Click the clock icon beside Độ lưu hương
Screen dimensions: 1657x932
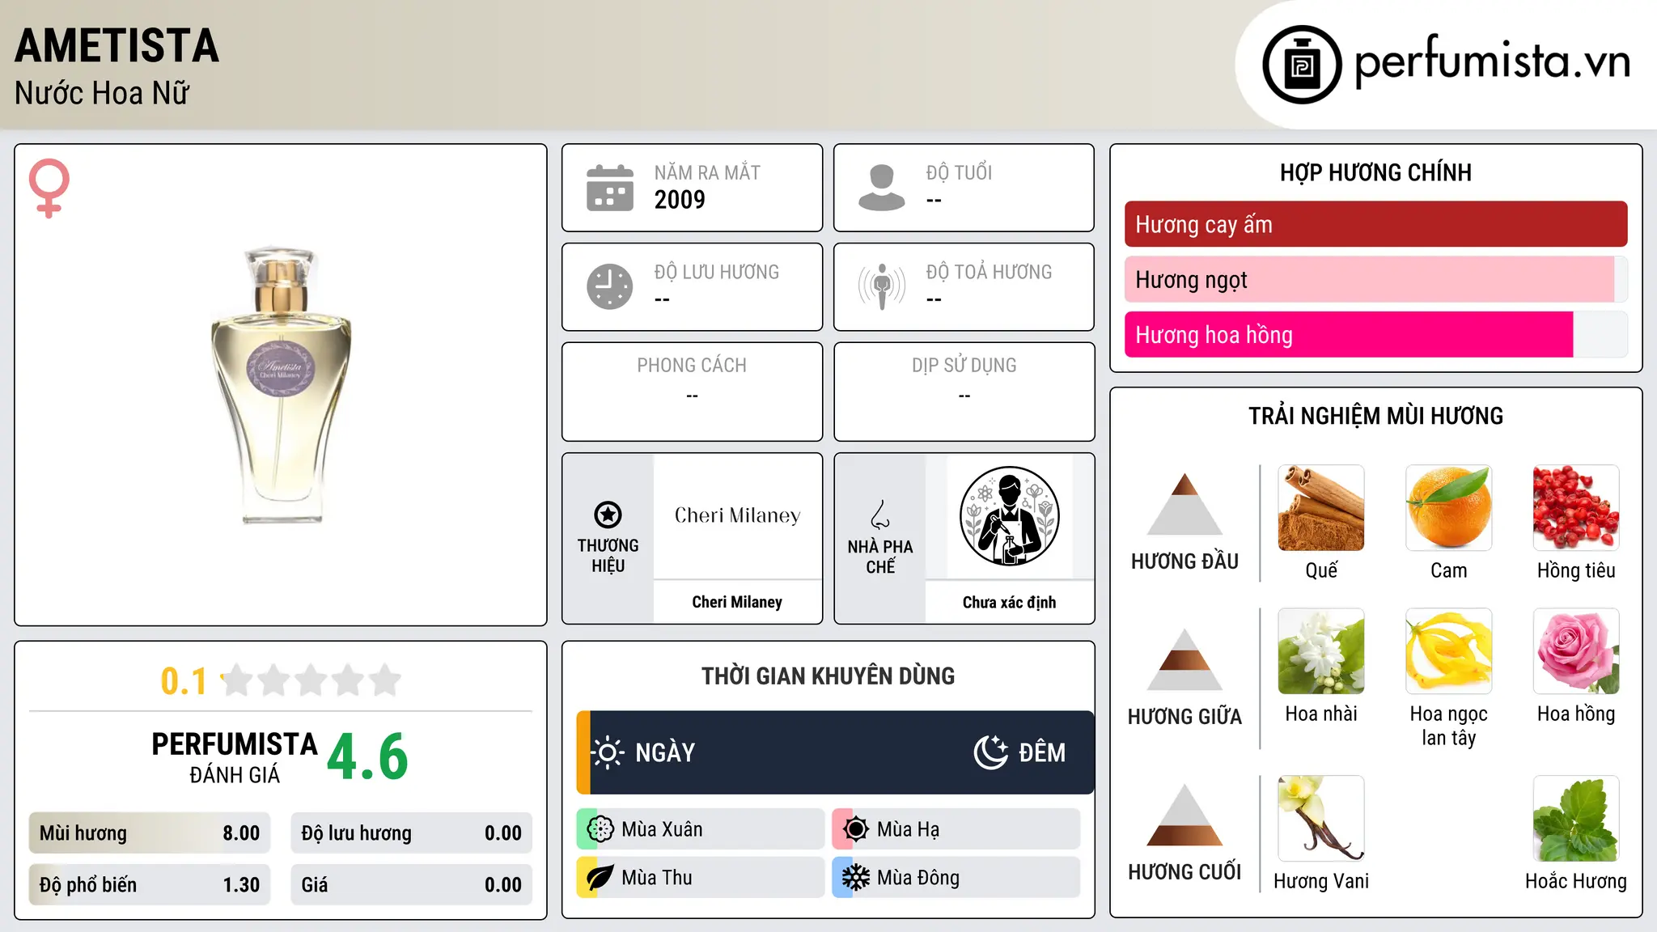tap(610, 286)
